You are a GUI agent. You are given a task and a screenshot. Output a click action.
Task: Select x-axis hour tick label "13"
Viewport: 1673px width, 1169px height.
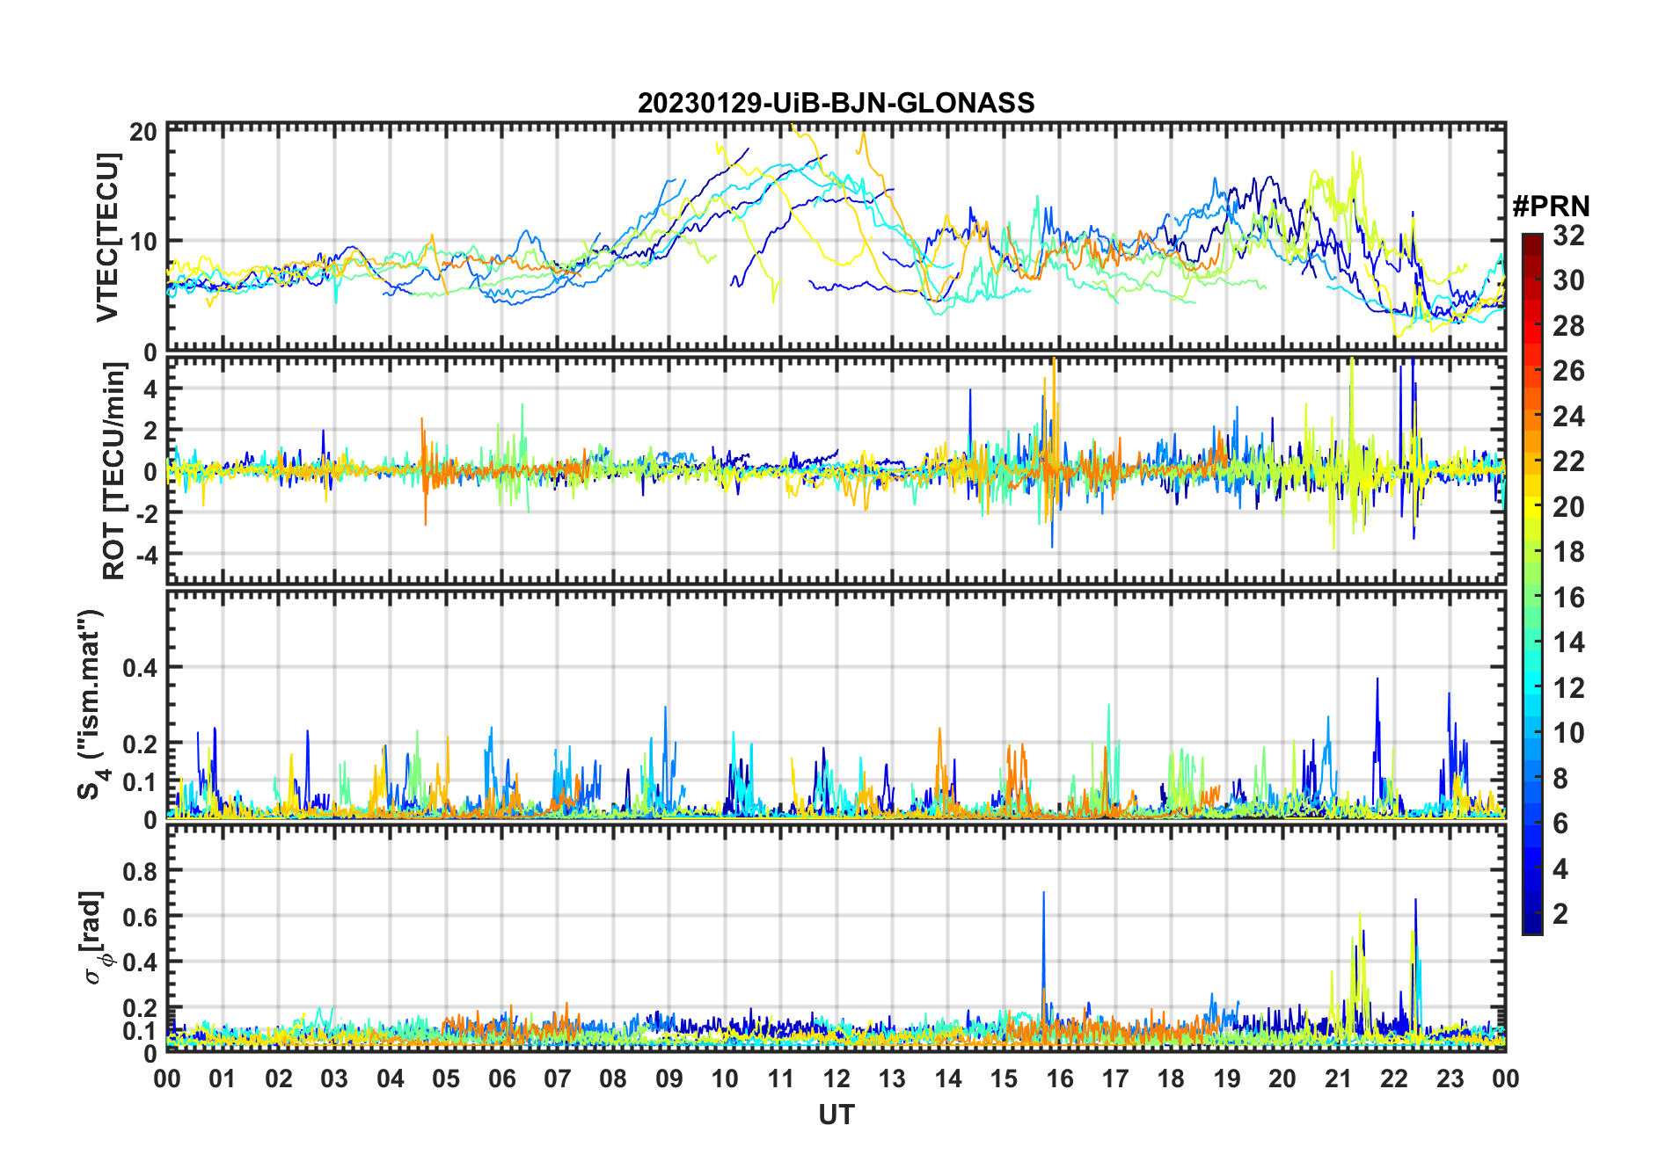[x=892, y=1079]
